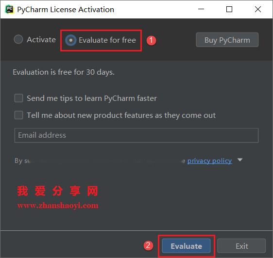Close the PyCharm License Activation dialog
This screenshot has width=273, height=258.
258,9
